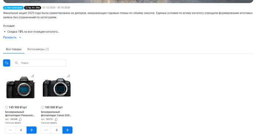Image resolution: width=255 pixels, height=139 pixels.
Task: Decrease quantity of the Canon EOS camera
Action: 46,130
